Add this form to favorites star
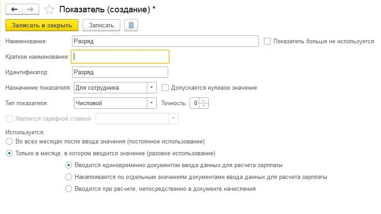Screen dimensions: 381x214 point(51,10)
